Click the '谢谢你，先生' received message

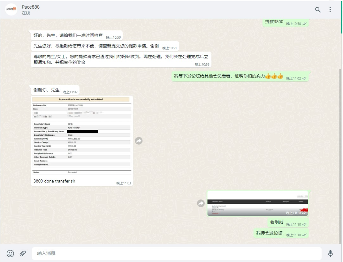pyautogui.click(x=47, y=90)
